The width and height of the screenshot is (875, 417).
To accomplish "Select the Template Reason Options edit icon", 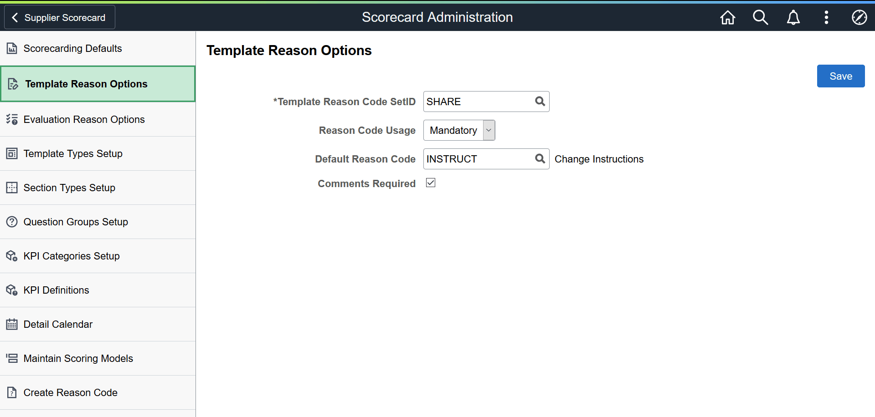I will (x=12, y=84).
